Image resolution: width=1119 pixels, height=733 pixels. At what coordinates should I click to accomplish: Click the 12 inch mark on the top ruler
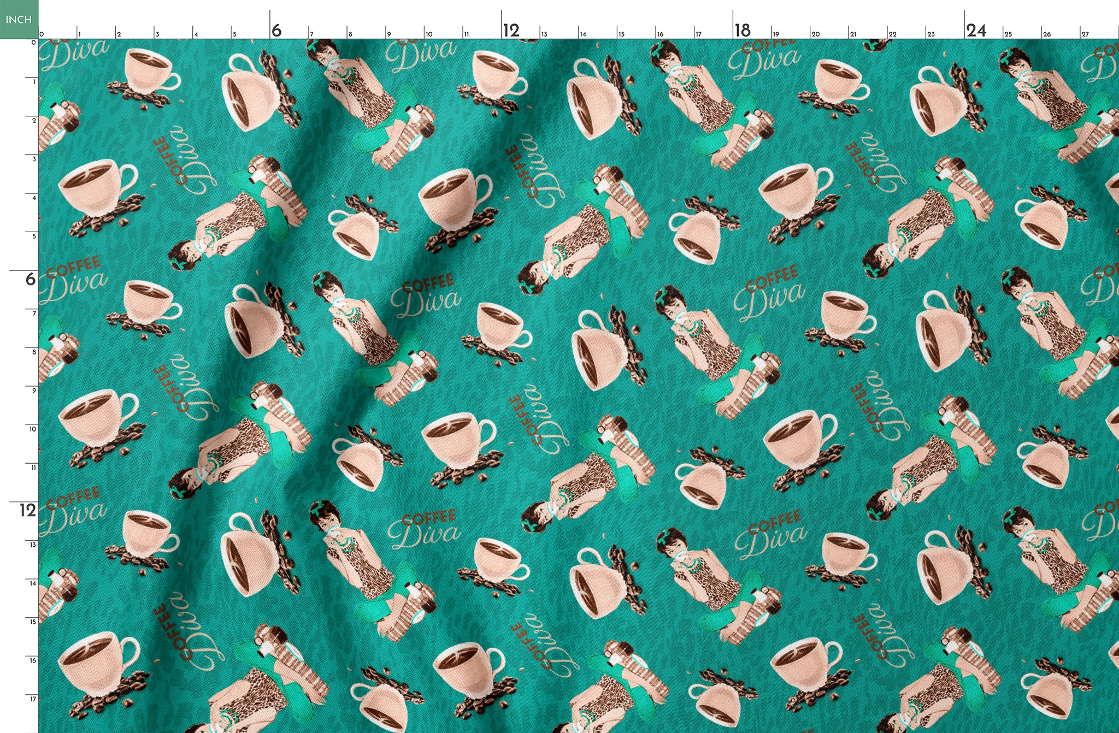(511, 31)
